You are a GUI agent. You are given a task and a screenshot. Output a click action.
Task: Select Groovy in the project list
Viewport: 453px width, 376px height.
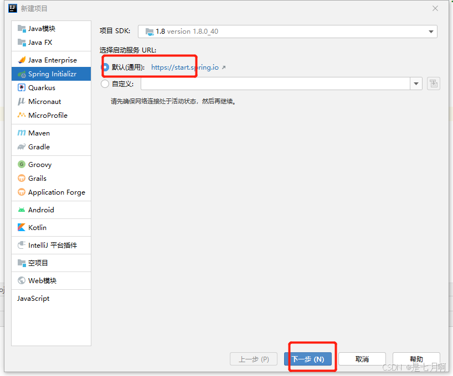[x=51, y=164]
